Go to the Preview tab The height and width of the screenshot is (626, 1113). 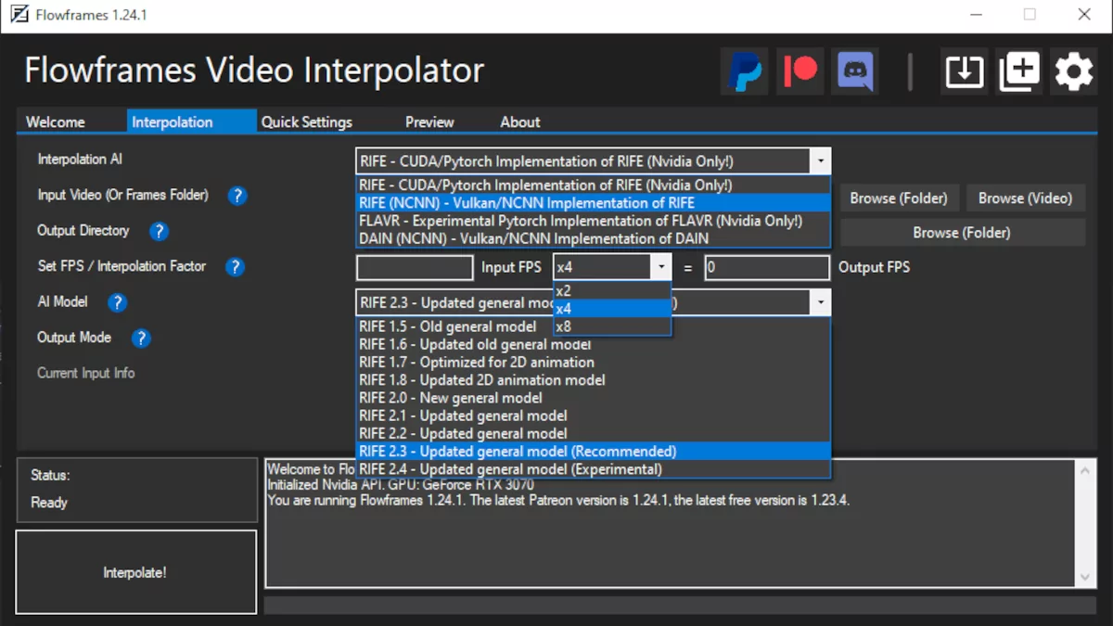[429, 121]
